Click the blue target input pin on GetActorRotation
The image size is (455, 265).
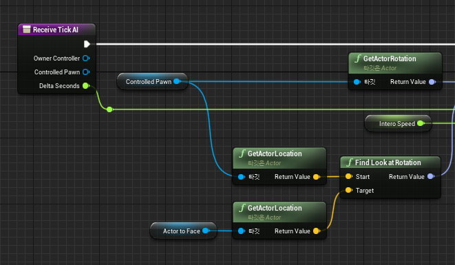pos(357,82)
